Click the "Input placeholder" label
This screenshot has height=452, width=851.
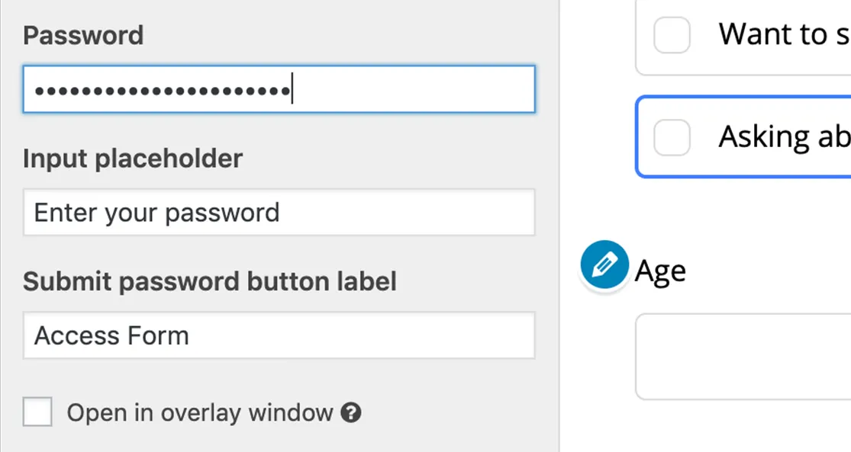[133, 159]
